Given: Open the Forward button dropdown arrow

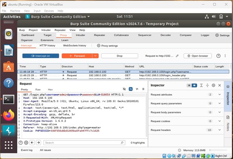Looking at the screenshot, I should [x=96, y=56].
